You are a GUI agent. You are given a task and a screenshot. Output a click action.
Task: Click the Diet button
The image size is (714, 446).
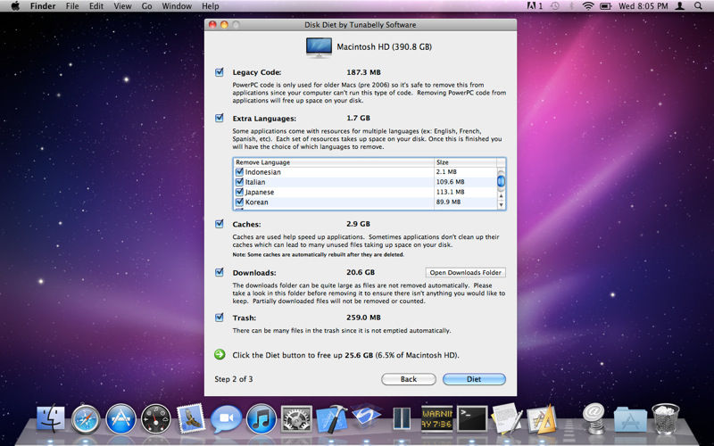tap(474, 378)
